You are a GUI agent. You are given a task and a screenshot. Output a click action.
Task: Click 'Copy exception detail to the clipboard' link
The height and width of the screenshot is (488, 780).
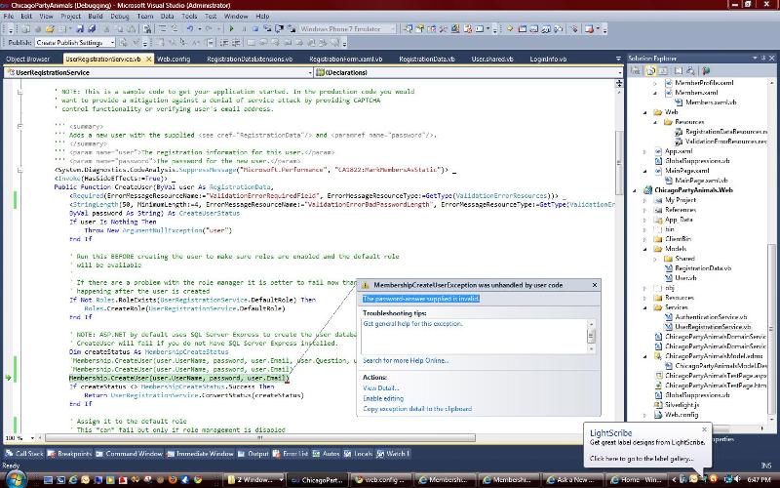point(417,409)
